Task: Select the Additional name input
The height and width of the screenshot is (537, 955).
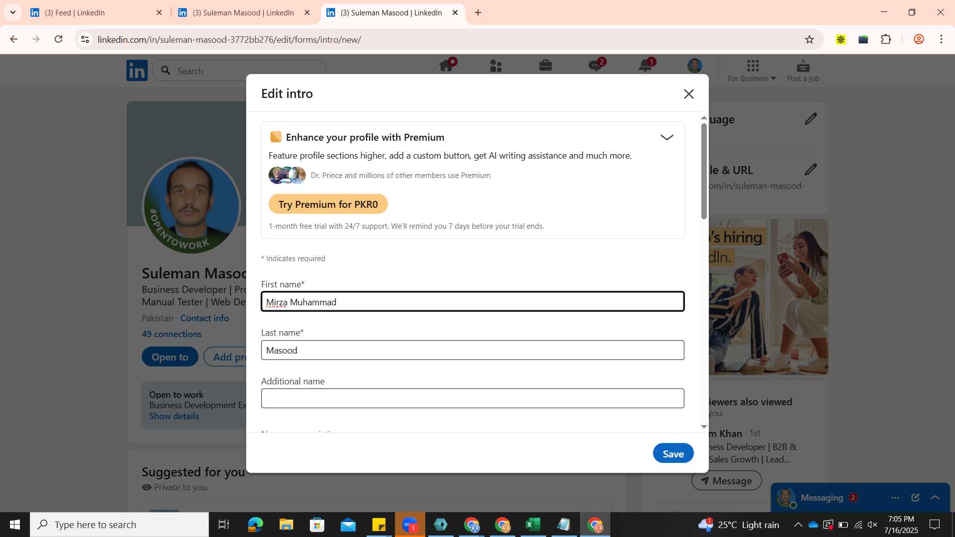Action: [473, 398]
